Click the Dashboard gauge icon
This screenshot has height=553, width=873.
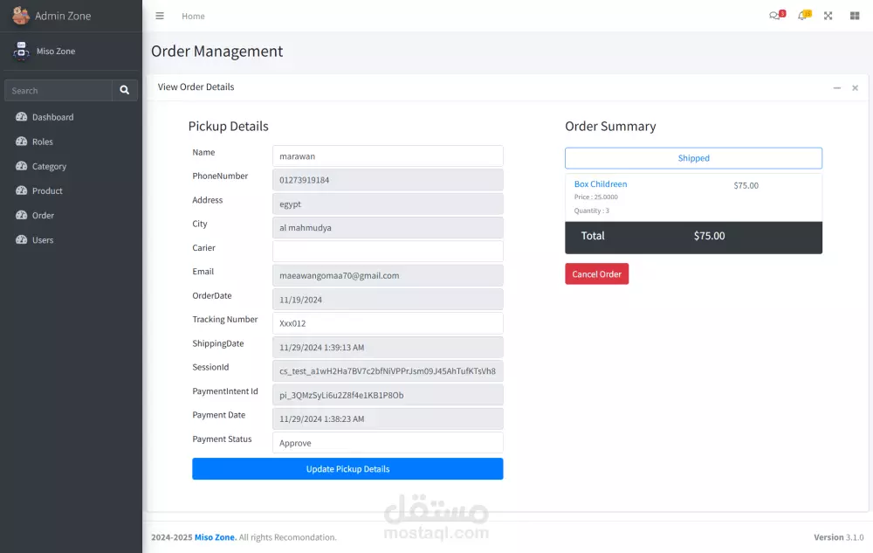tap(21, 117)
